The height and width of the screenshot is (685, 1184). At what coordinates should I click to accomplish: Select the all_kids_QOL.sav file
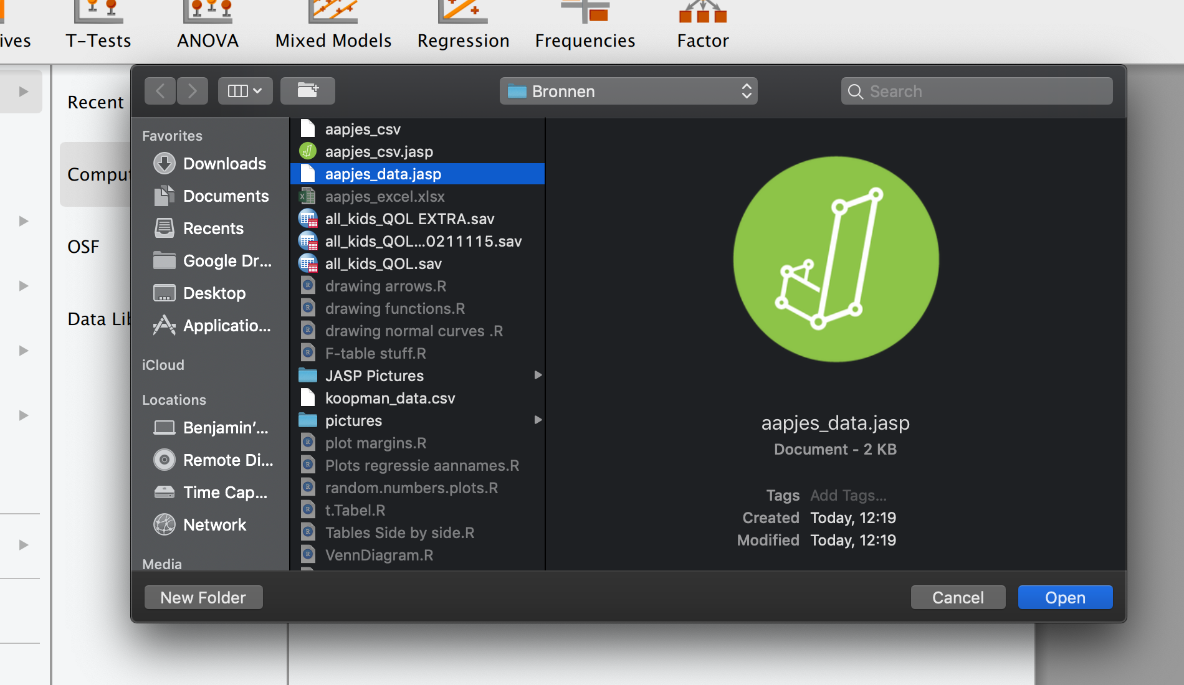tap(418, 263)
